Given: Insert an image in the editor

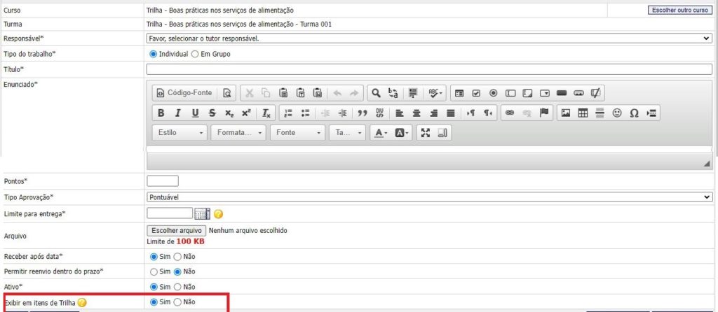Looking at the screenshot, I should tap(565, 113).
